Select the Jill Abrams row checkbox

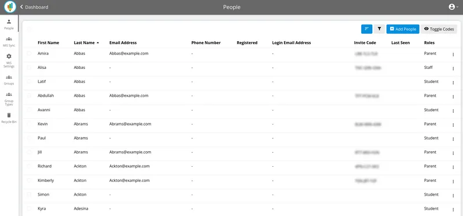[x=29, y=152]
